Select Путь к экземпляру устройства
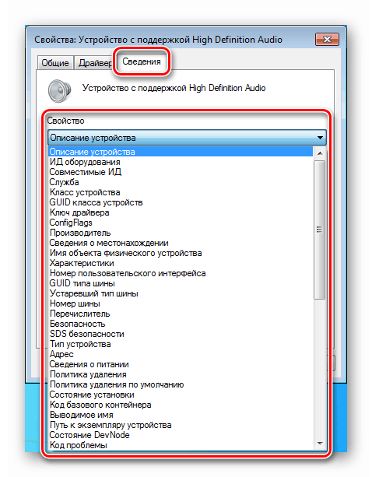 tap(181, 425)
